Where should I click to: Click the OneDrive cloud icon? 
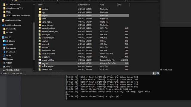pos(3,25)
